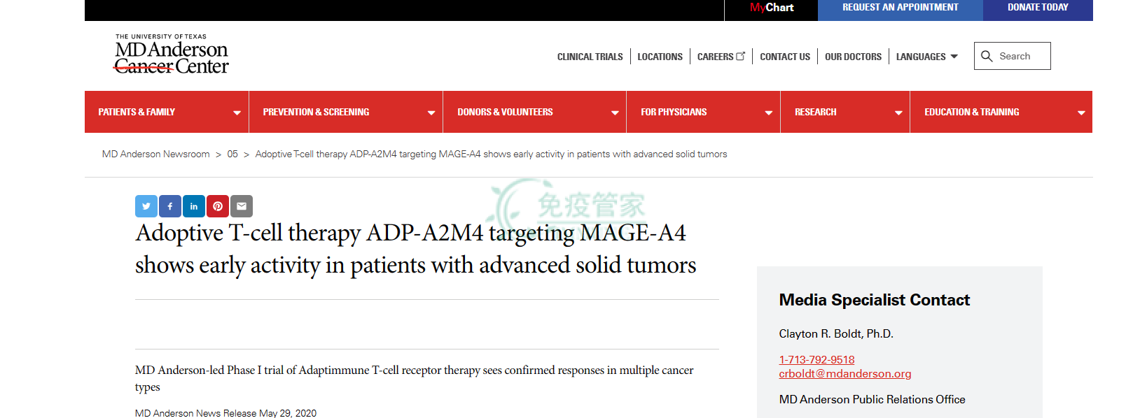Screen dimensions: 1133x418
Task: Expand For Physicians menu arrow
Action: [x=769, y=113]
